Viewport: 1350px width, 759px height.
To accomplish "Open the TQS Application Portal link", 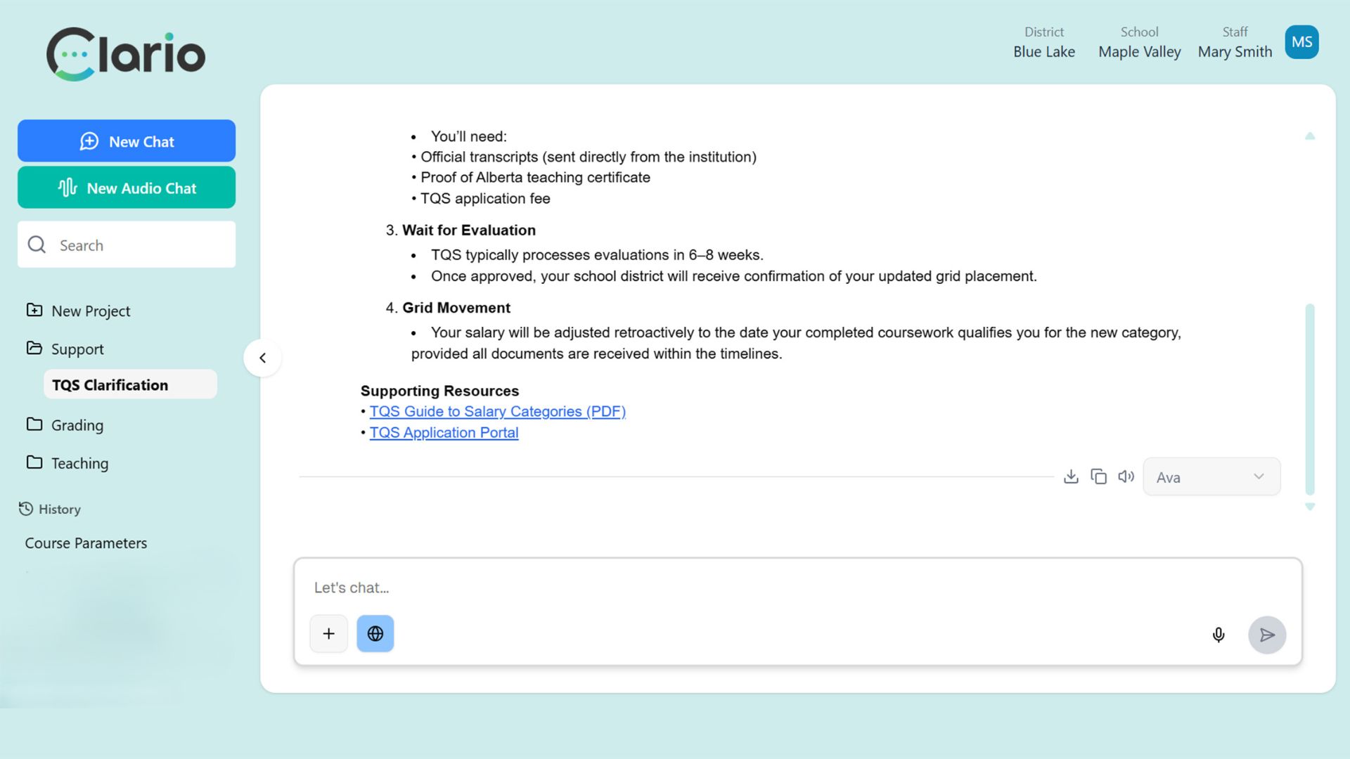I will (x=444, y=433).
